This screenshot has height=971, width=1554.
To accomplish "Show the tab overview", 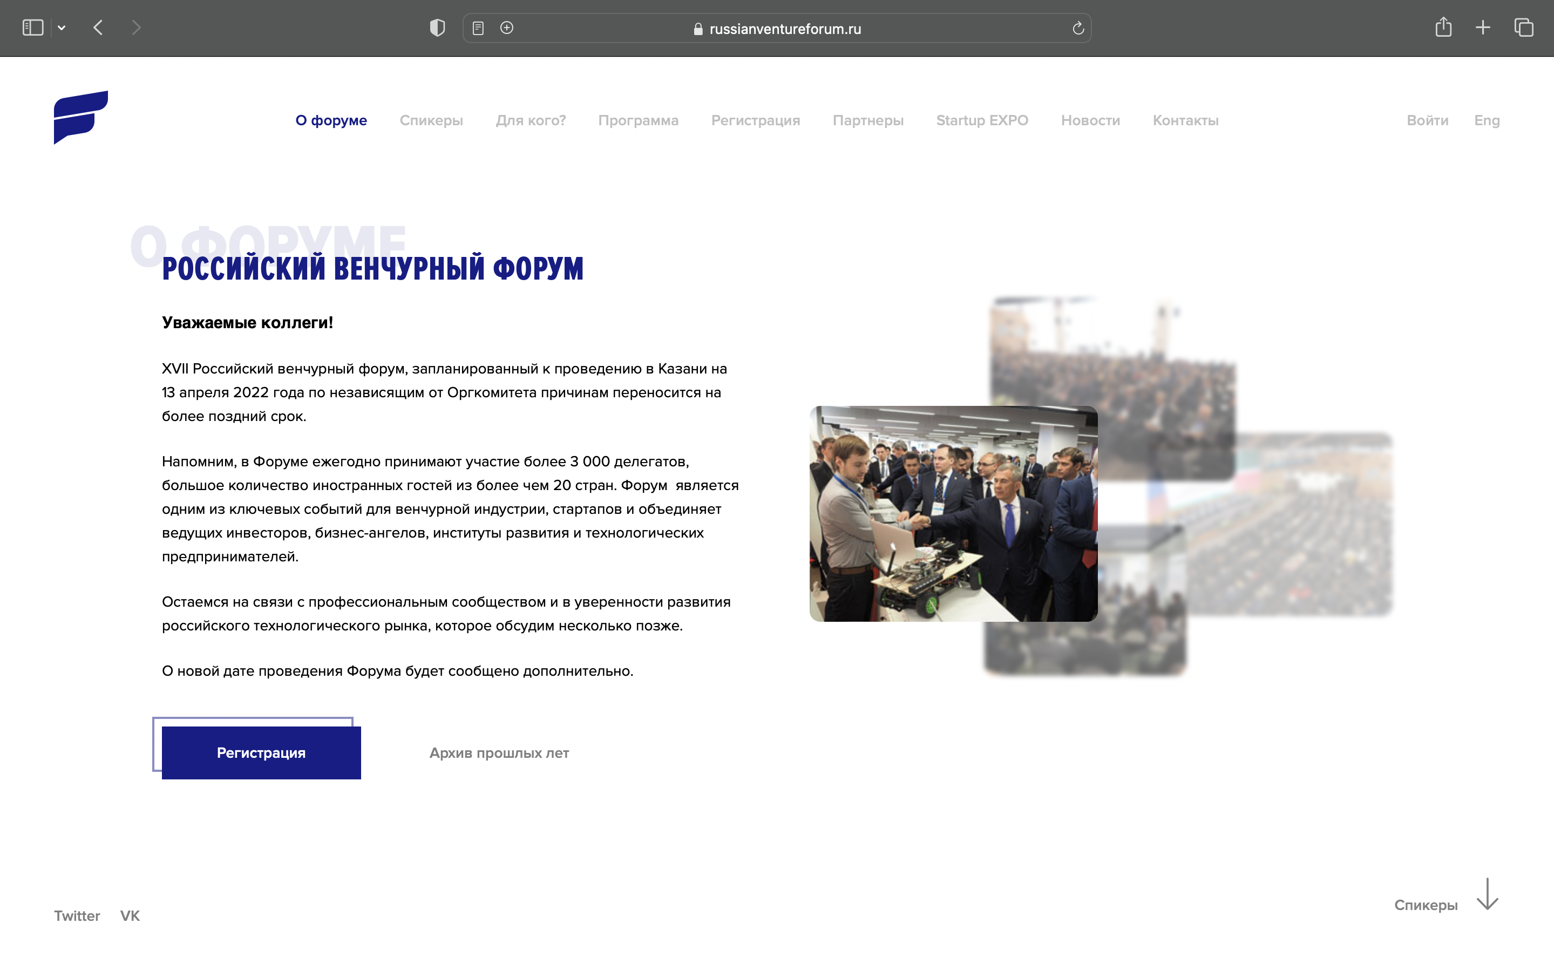I will click(1524, 28).
